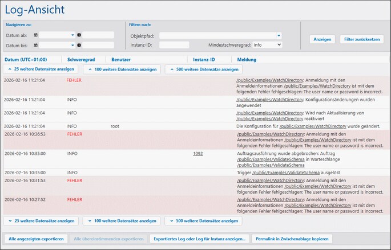Click Filter zurücksetzen button

(x=362, y=39)
